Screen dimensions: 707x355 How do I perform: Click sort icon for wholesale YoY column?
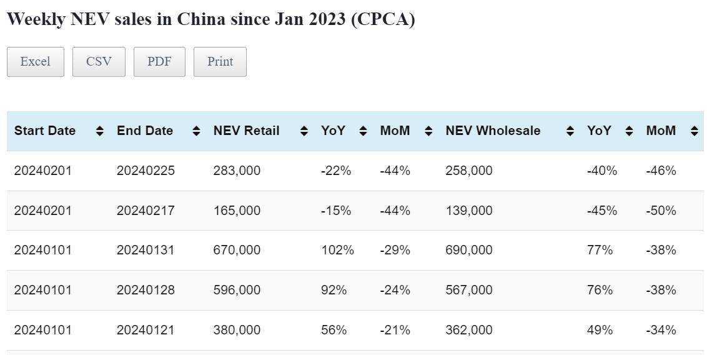(629, 131)
